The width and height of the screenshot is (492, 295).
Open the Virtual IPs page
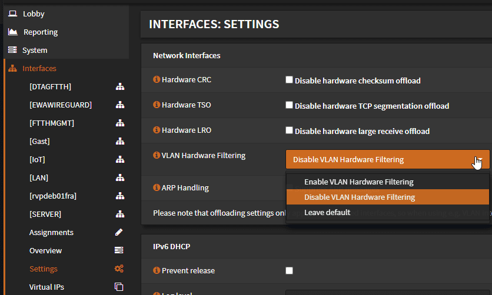[x=46, y=287]
